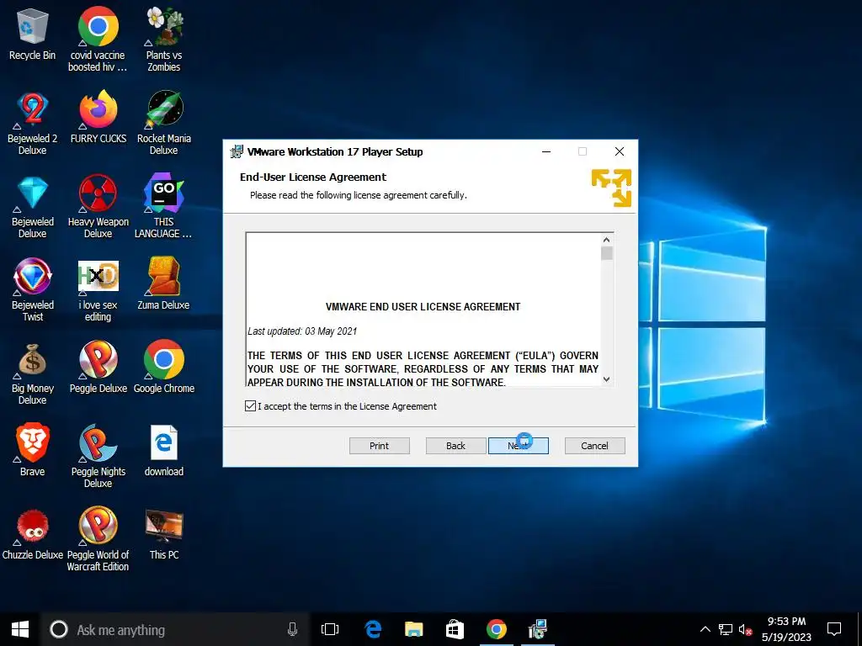Open the taskbar clock and date
Screen dimensions: 862x646
coord(787,629)
